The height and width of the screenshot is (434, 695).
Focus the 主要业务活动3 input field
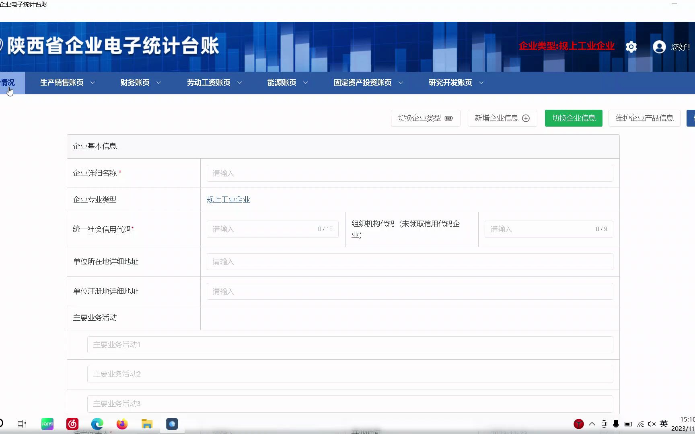coord(350,404)
